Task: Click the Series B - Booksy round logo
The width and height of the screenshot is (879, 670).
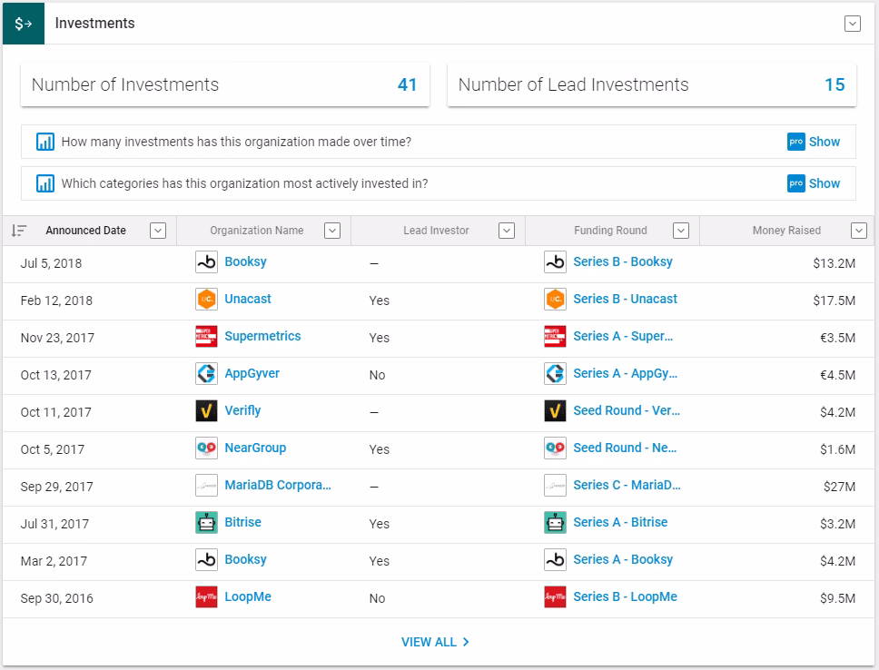Action: pos(555,261)
